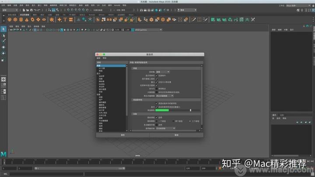315x177 pixels.
Task: Create a polygon disc from the shelf
Action: coord(44,20)
